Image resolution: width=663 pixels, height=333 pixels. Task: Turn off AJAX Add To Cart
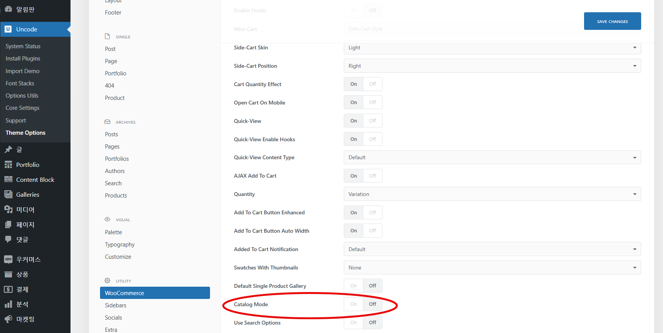pos(373,176)
